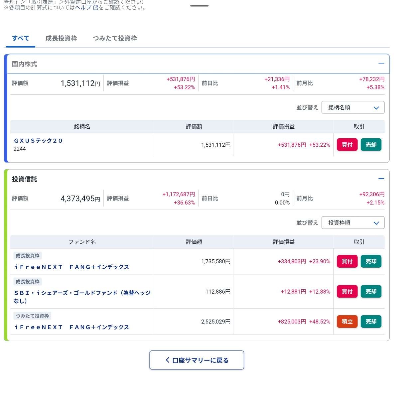Select the つみたて投資枠 tab

point(115,38)
